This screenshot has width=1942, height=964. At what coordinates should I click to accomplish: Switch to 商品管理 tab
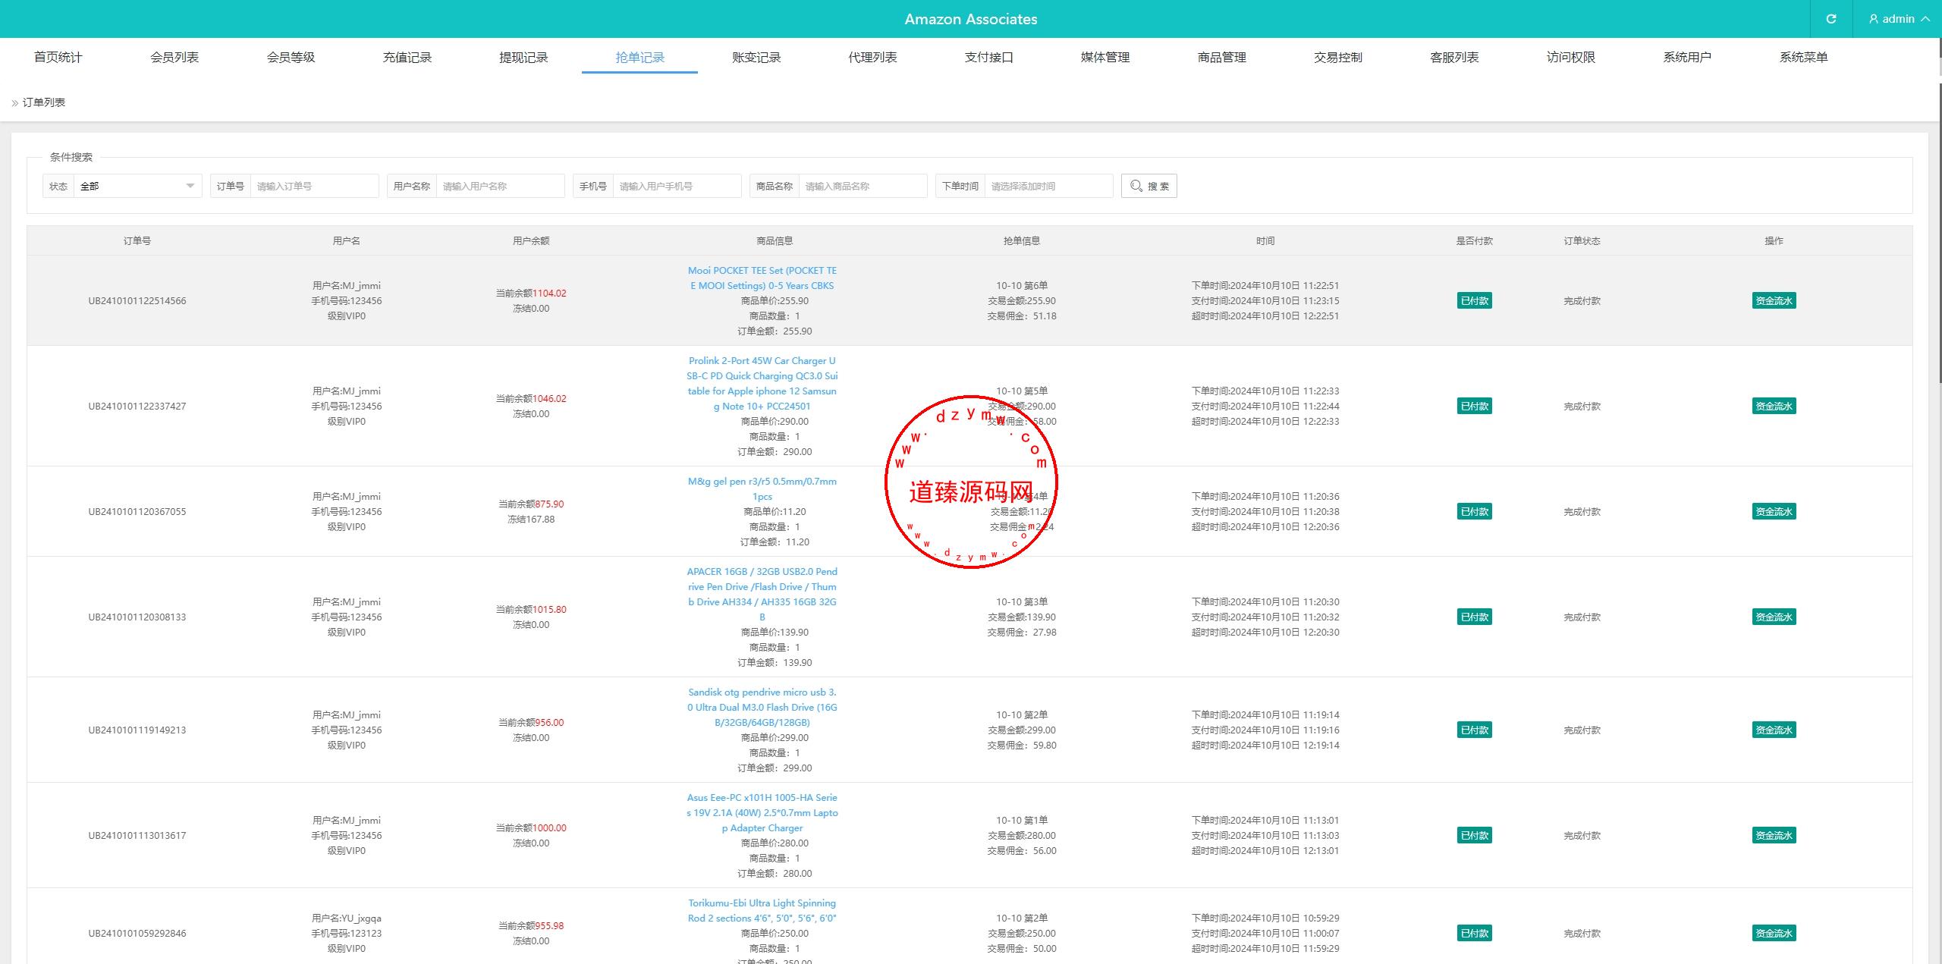pos(1222,57)
